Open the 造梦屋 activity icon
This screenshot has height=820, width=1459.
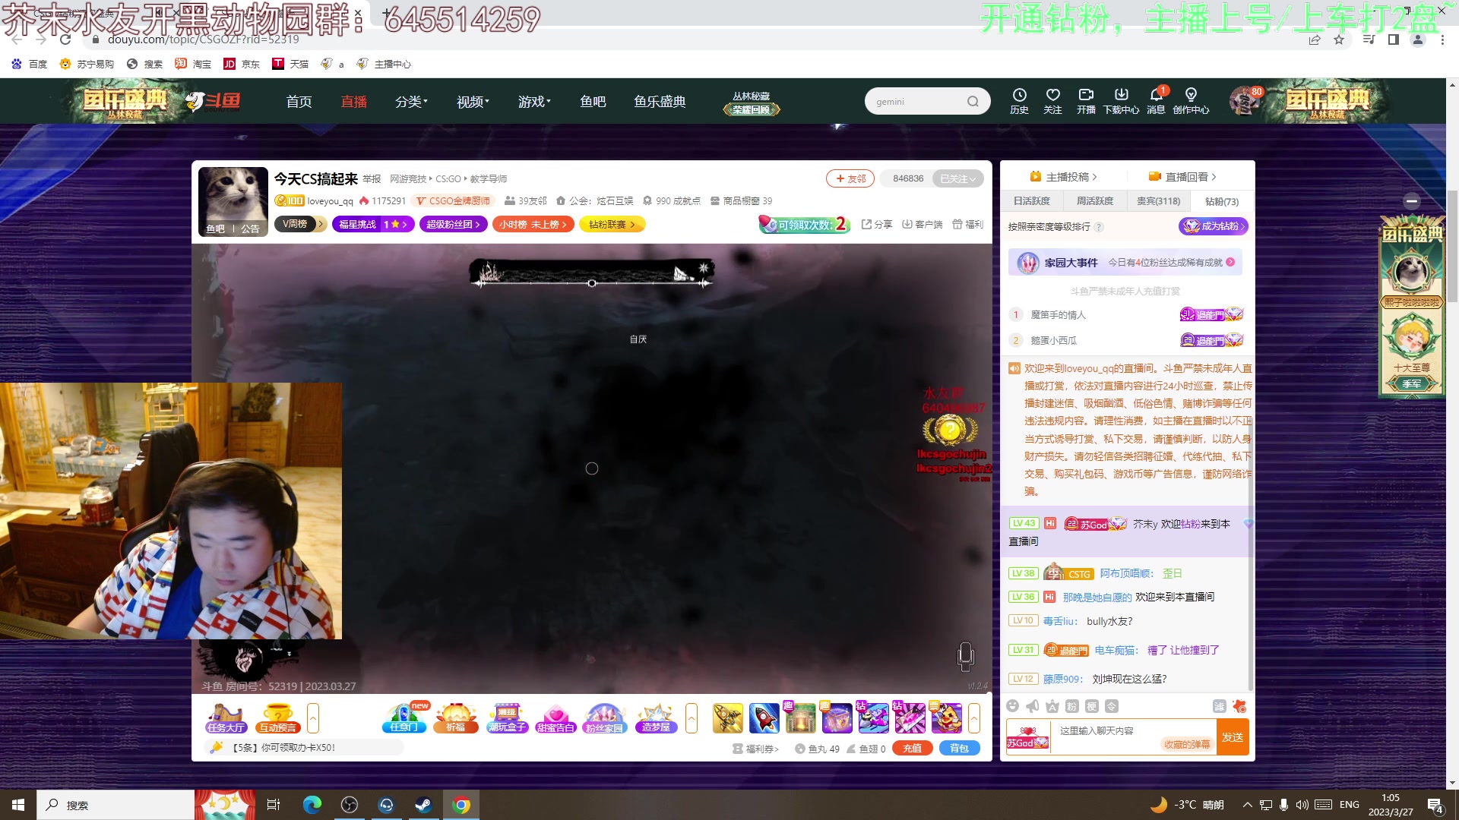pyautogui.click(x=656, y=717)
